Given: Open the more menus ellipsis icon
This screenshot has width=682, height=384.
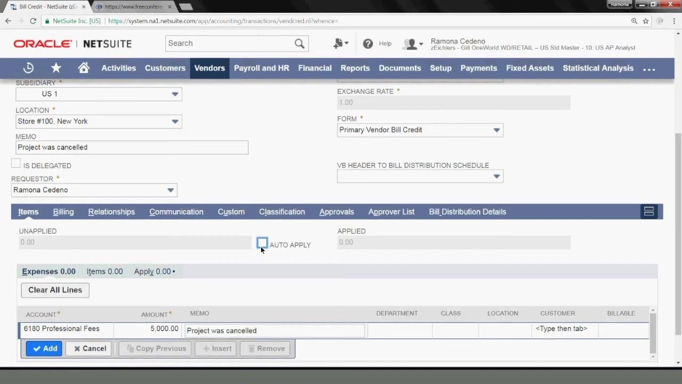Looking at the screenshot, I should pyautogui.click(x=649, y=69).
